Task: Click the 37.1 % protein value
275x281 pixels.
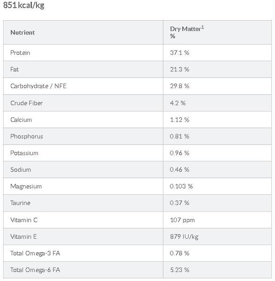Action: [179, 53]
